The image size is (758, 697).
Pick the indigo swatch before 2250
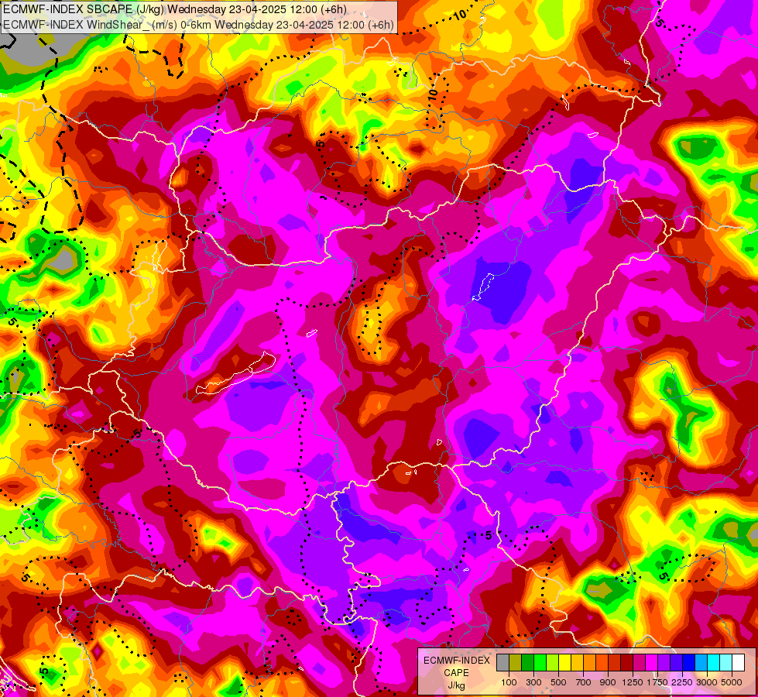point(676,662)
